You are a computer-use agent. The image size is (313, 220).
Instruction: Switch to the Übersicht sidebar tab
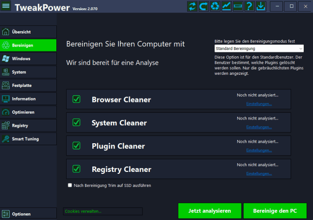(28, 32)
